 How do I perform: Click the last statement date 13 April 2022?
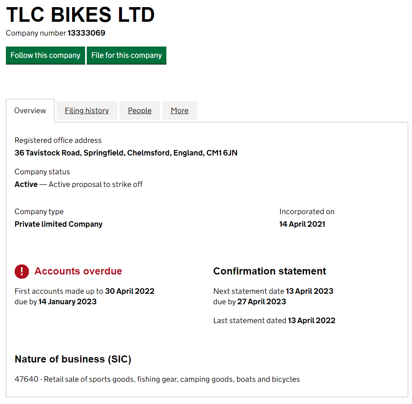pos(312,320)
